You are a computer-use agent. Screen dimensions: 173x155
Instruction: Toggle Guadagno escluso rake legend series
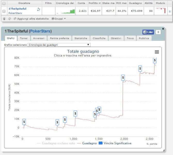click(56, 143)
